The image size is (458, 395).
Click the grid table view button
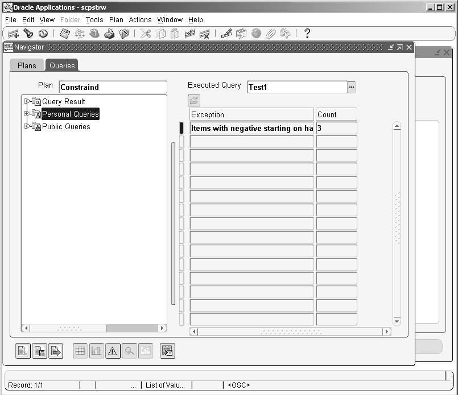tap(80, 351)
